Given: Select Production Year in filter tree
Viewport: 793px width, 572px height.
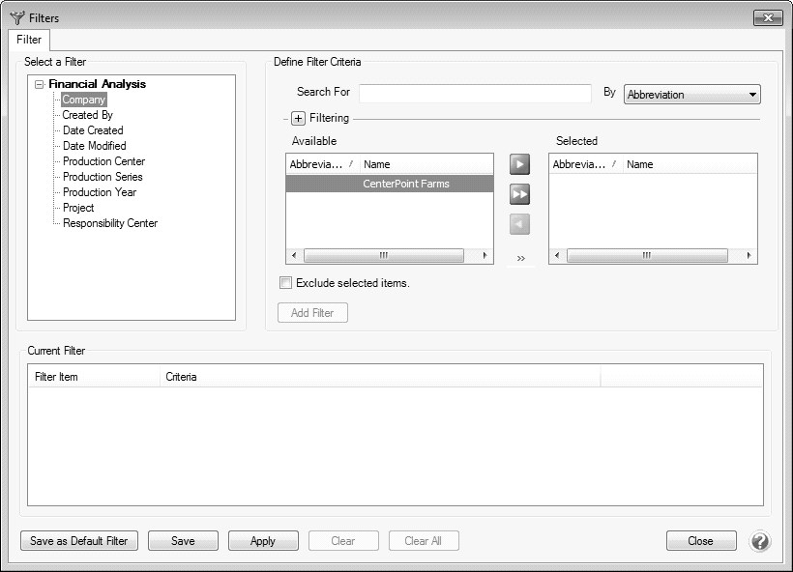Looking at the screenshot, I should pos(100,192).
